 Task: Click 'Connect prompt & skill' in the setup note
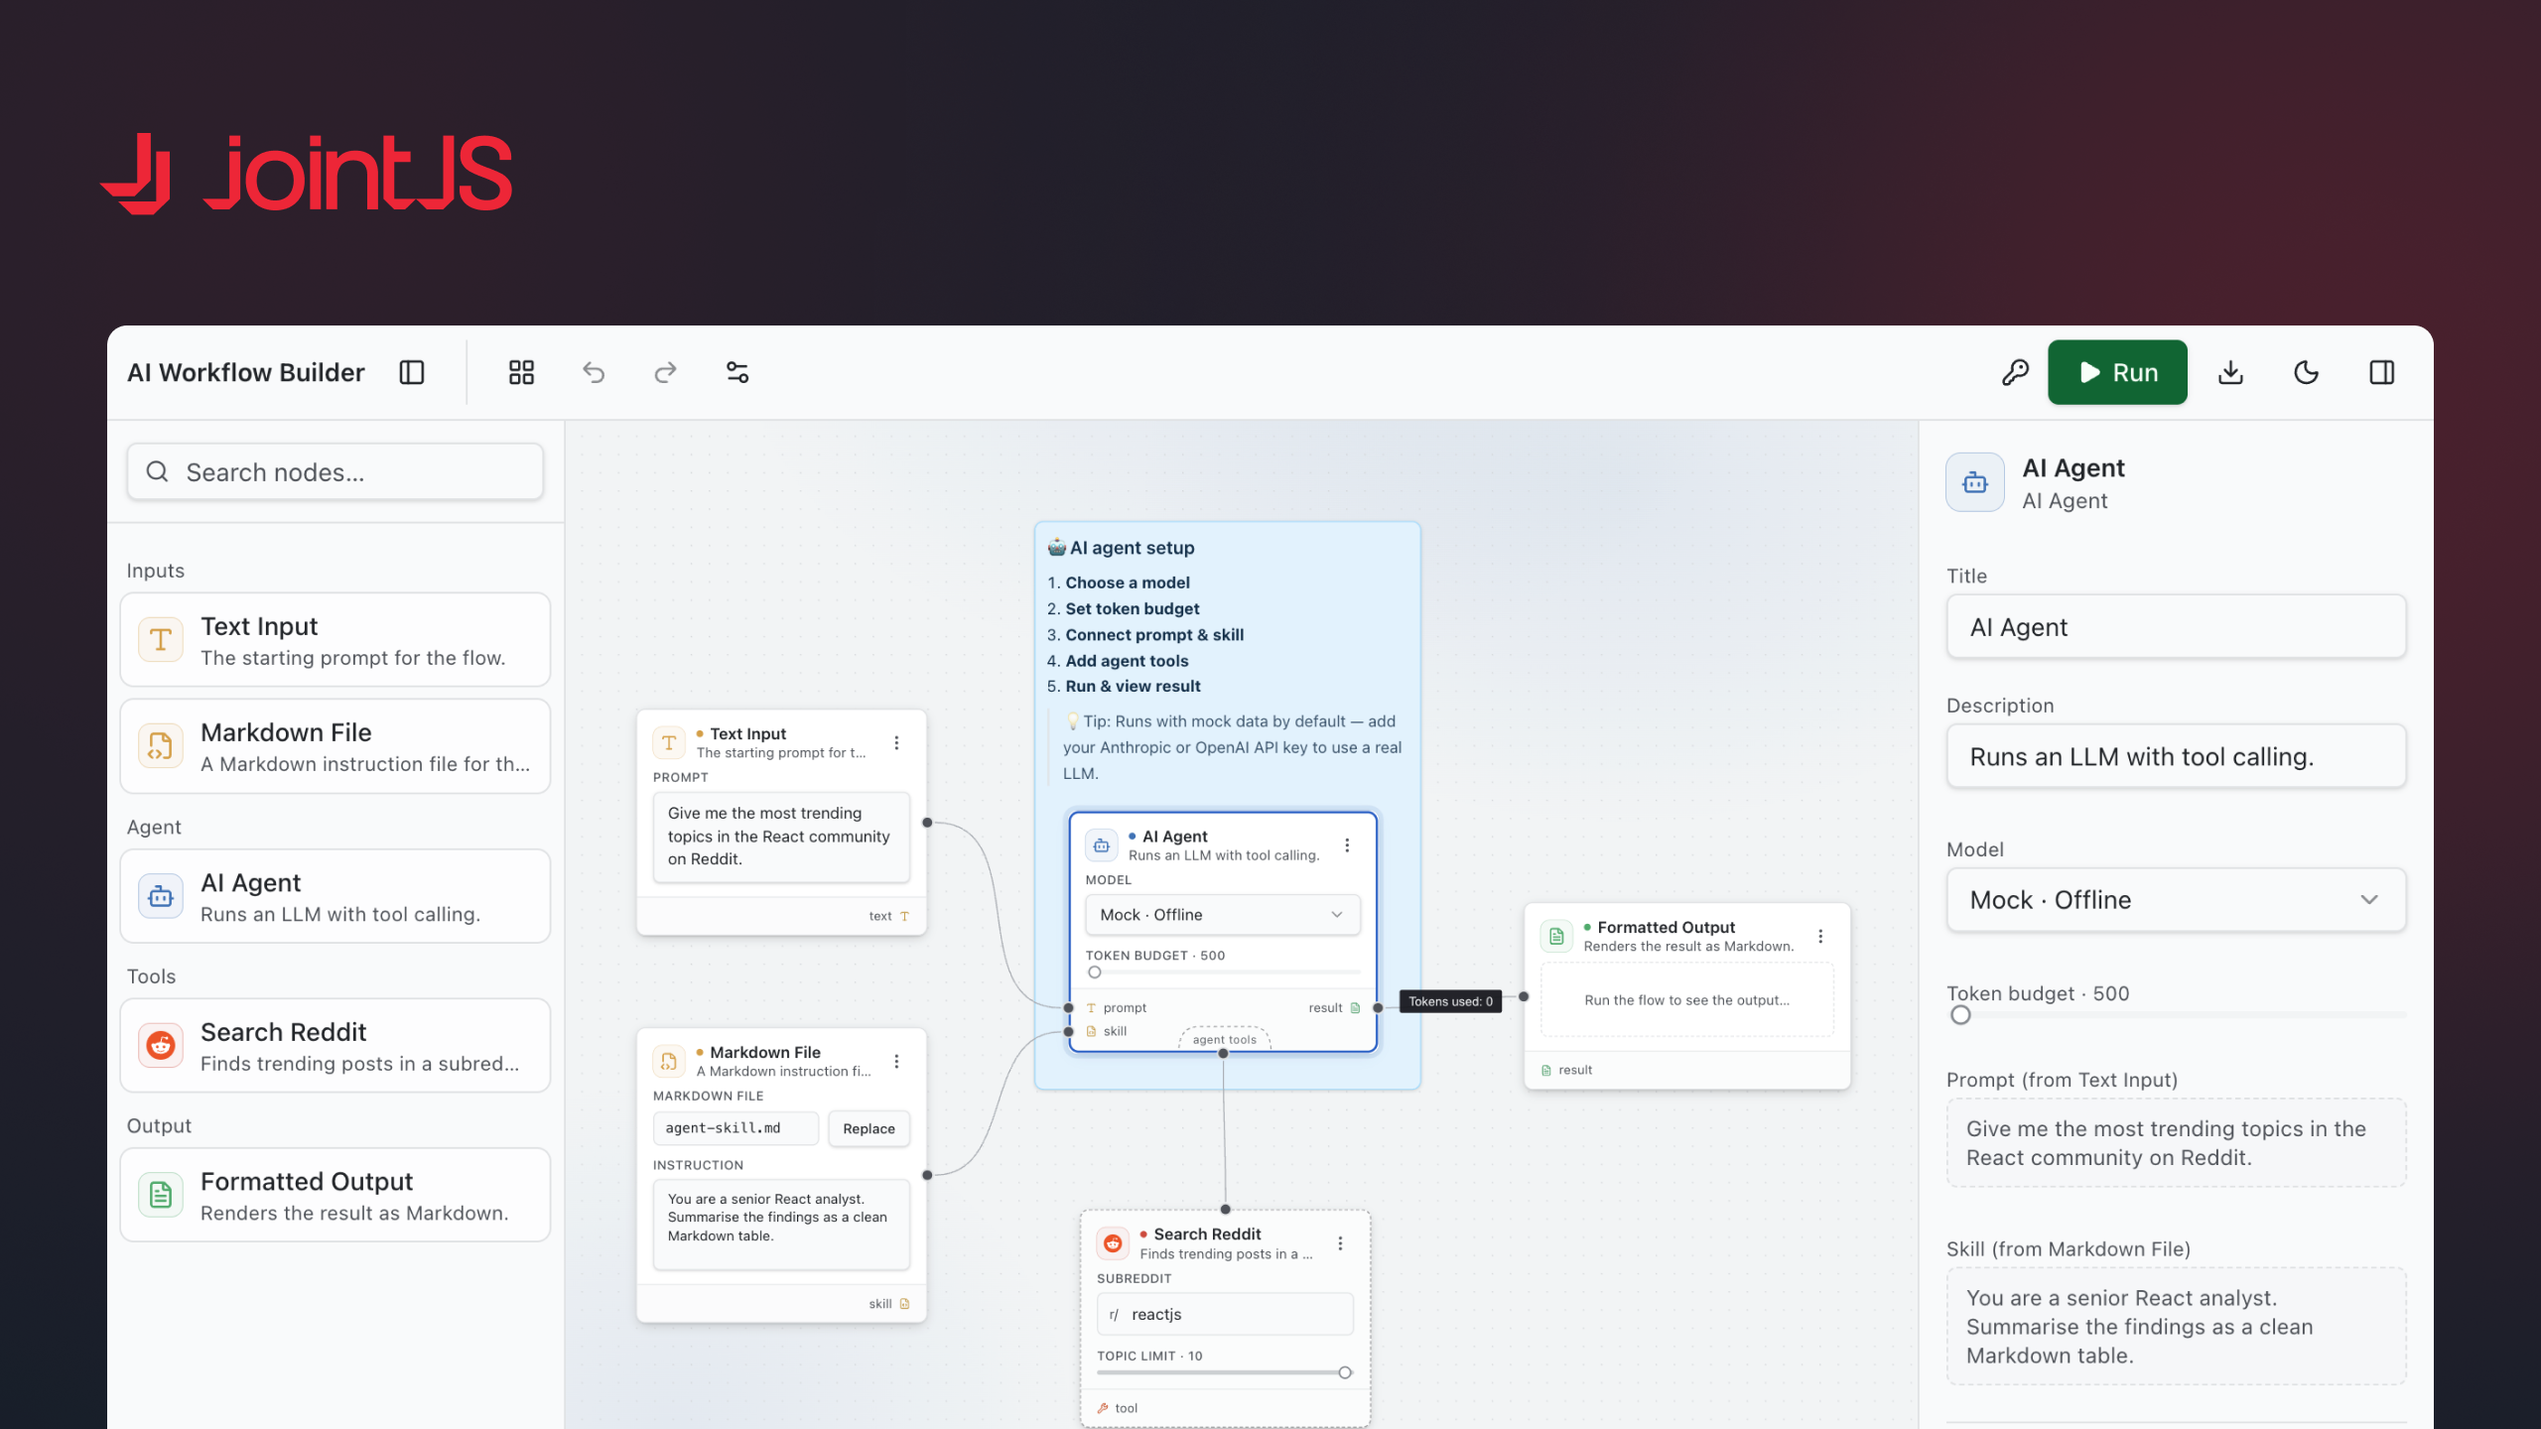coord(1154,635)
